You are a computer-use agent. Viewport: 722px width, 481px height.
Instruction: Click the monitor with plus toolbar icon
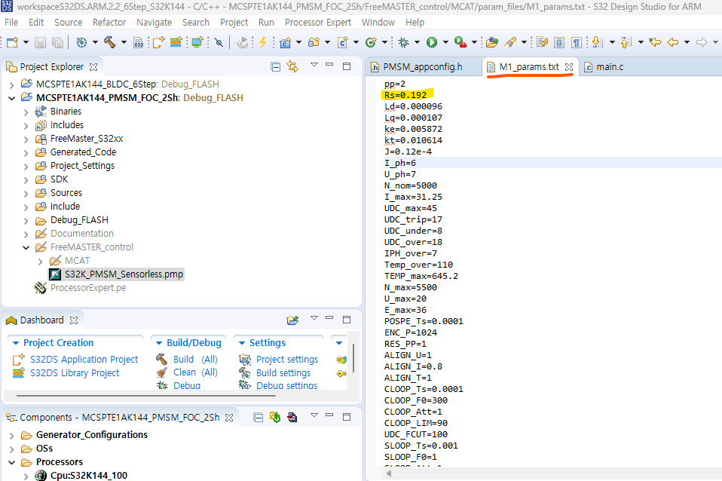point(197,42)
